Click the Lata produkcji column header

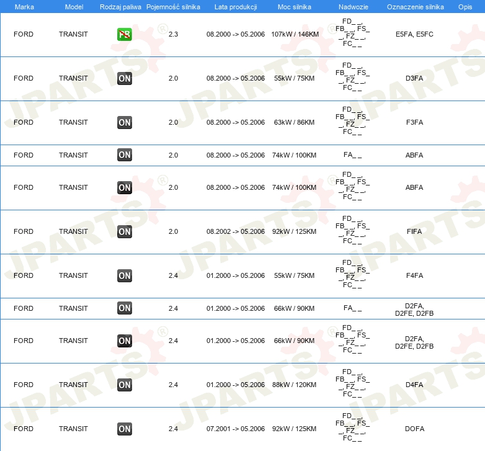click(x=236, y=7)
